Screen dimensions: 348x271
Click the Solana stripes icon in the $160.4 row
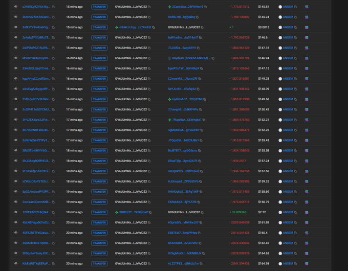(307, 233)
